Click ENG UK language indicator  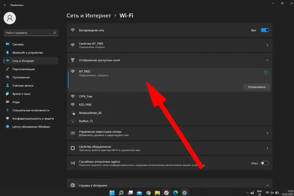pyautogui.click(x=259, y=193)
